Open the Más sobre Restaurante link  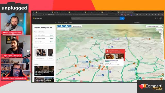112,60
